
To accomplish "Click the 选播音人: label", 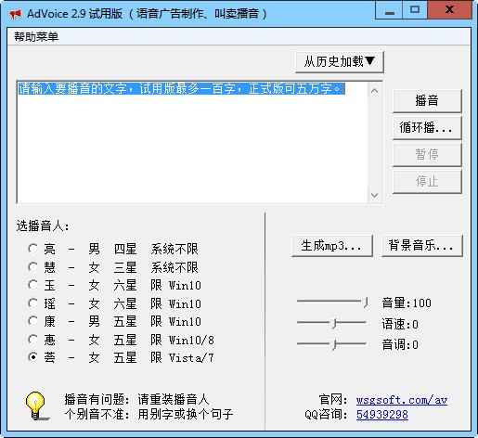I will [x=43, y=225].
